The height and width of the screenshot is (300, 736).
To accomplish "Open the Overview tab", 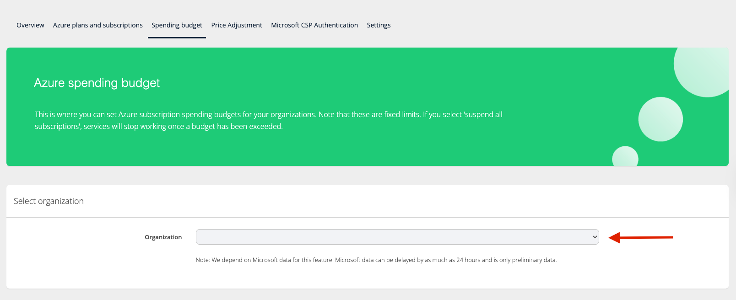I will click(30, 25).
